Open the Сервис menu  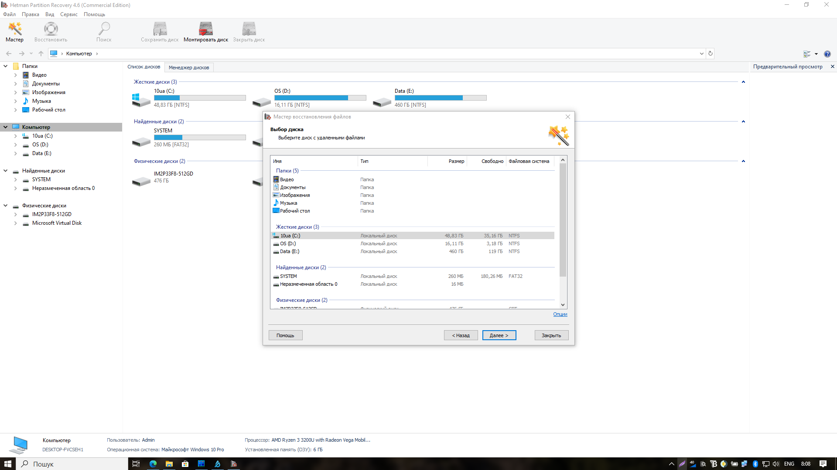click(68, 14)
